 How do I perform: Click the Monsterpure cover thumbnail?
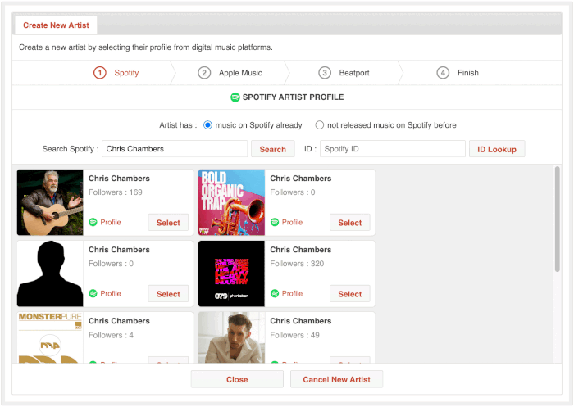tap(50, 337)
